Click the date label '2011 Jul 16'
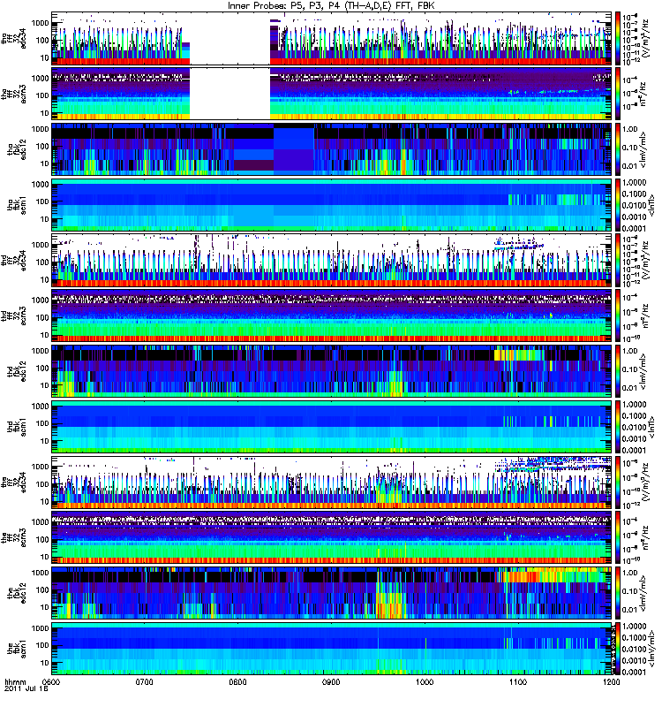 pos(26,689)
